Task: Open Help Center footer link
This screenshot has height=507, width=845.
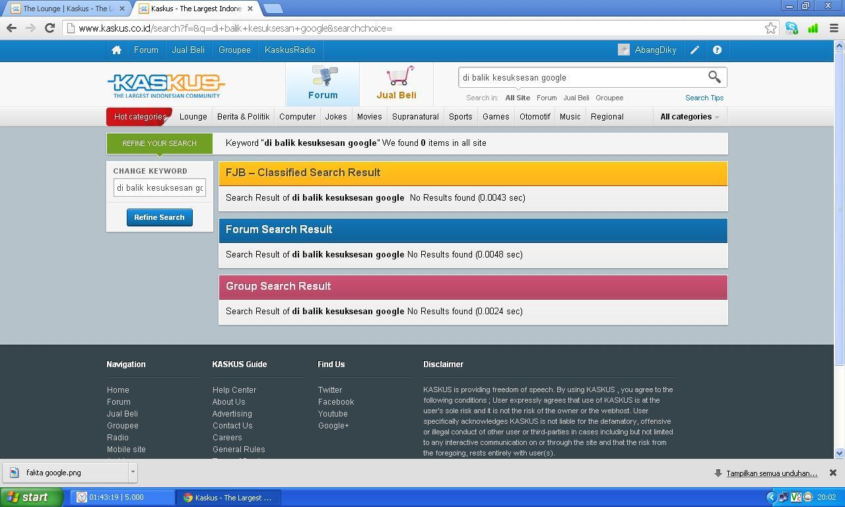Action: coord(234,390)
